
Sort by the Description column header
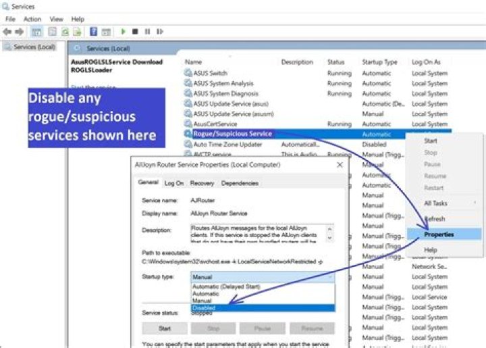point(297,62)
